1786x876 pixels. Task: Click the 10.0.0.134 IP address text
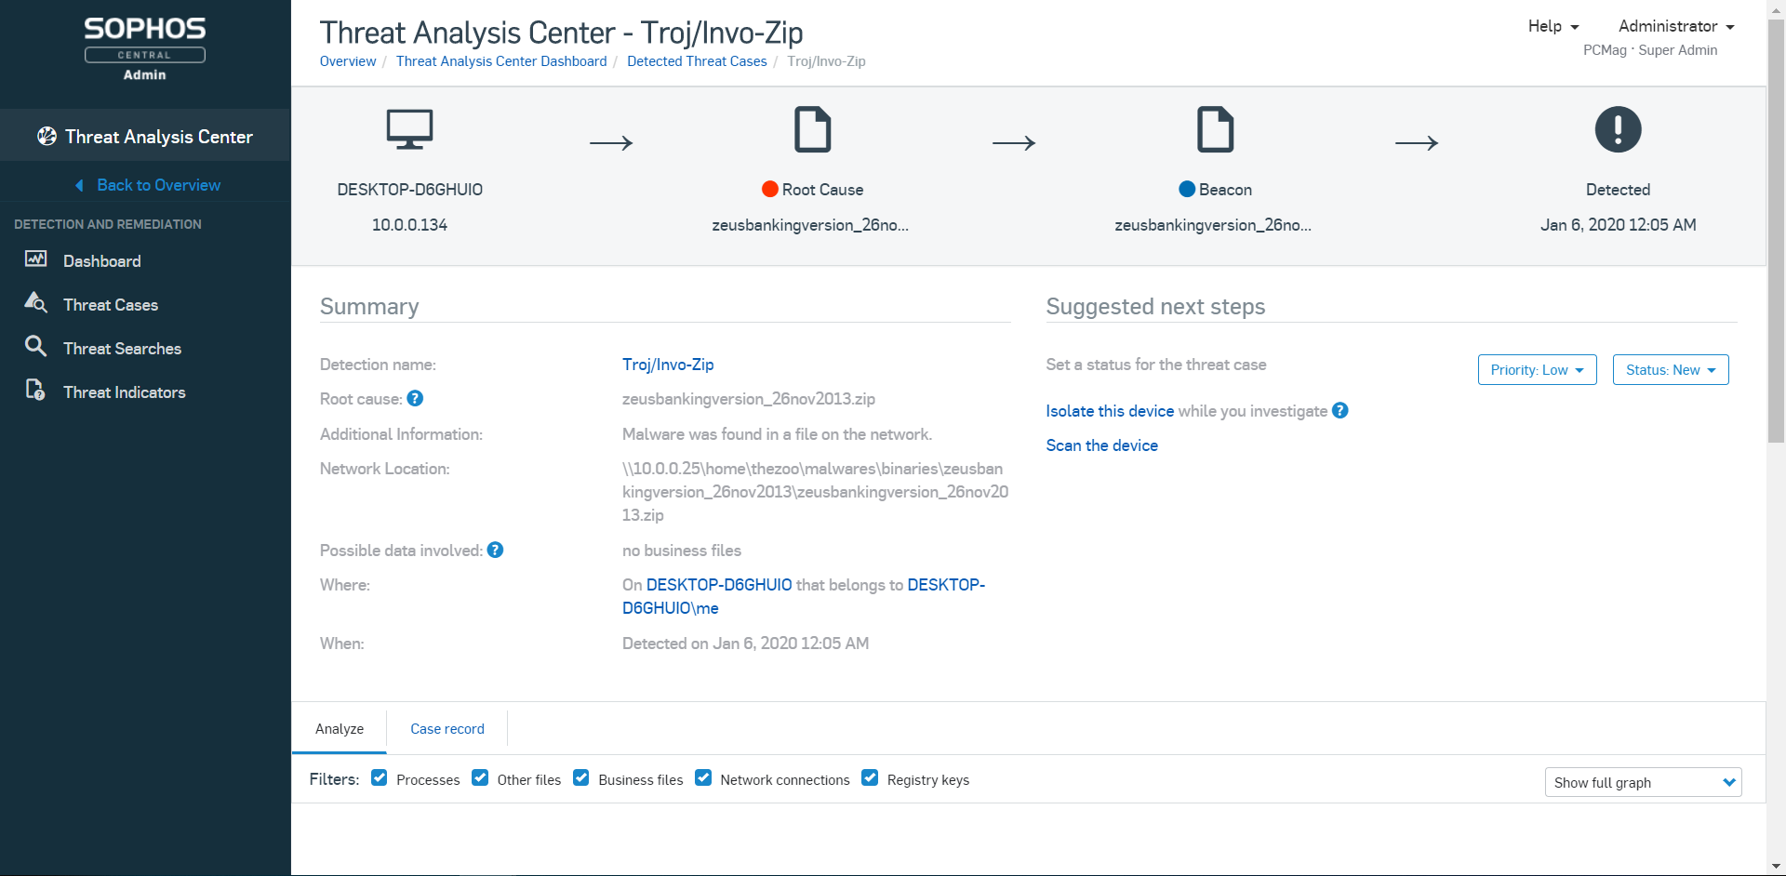point(409,225)
